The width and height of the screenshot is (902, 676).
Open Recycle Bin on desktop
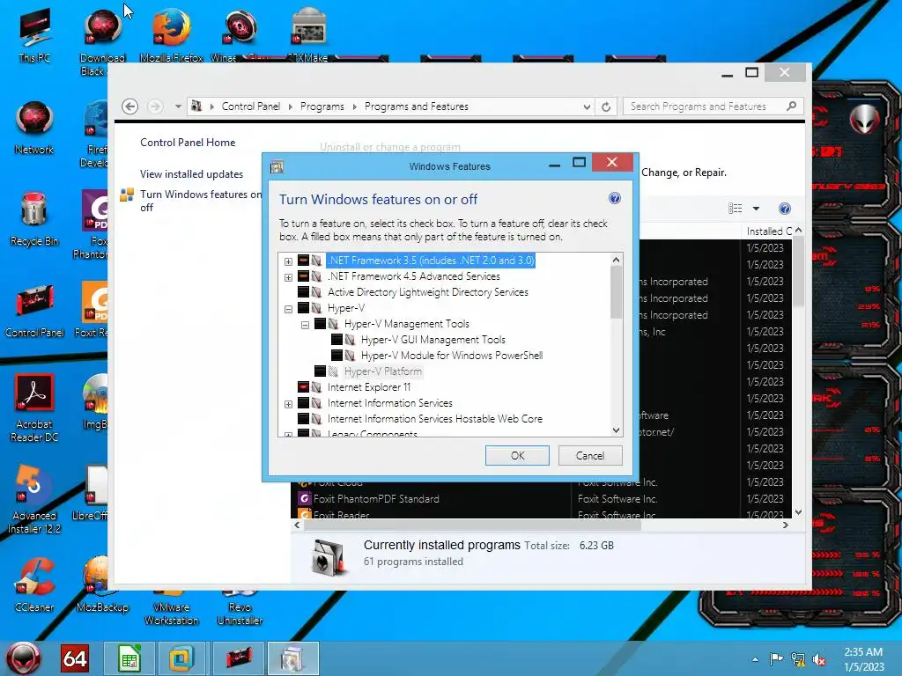[34, 219]
